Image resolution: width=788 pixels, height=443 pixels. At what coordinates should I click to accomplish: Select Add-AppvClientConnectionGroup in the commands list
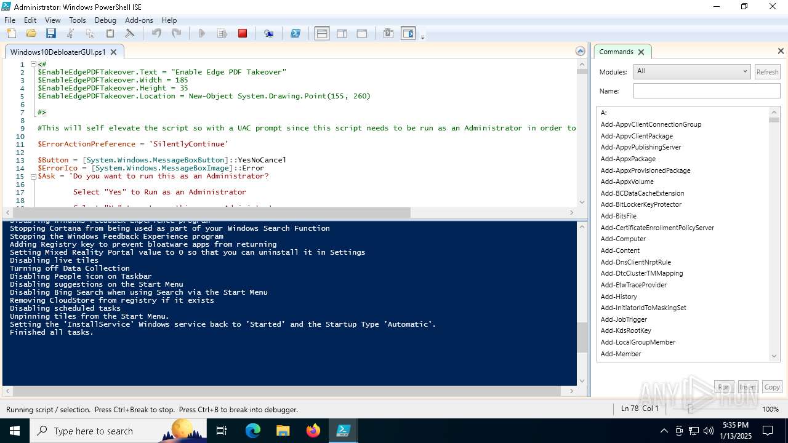click(651, 124)
